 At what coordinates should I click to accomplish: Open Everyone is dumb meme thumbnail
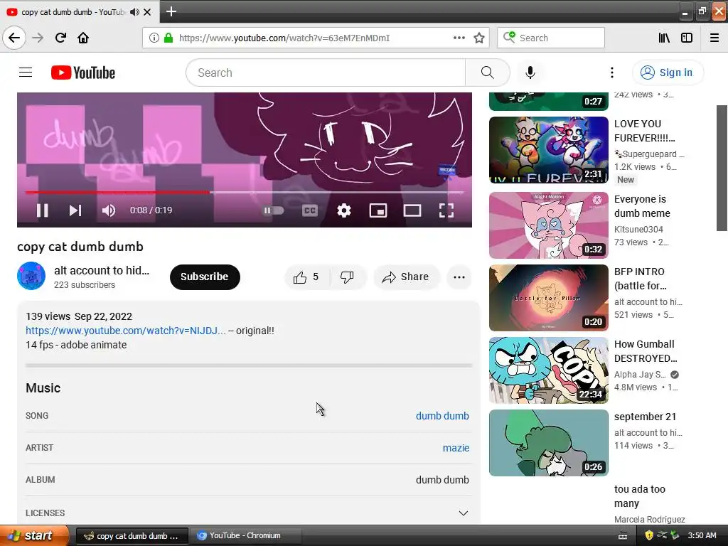pos(548,225)
